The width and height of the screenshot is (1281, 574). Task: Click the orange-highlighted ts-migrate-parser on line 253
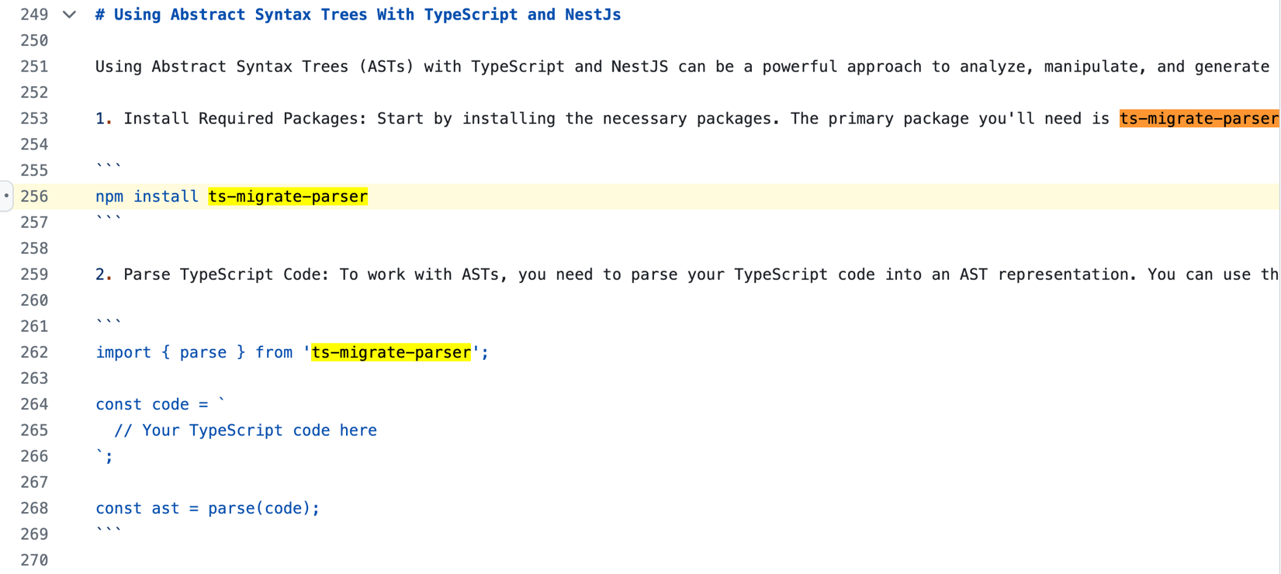click(x=1198, y=119)
